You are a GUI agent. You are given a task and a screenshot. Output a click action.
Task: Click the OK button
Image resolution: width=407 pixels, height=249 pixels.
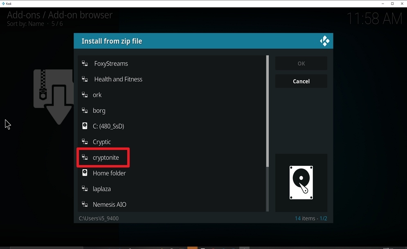point(301,63)
